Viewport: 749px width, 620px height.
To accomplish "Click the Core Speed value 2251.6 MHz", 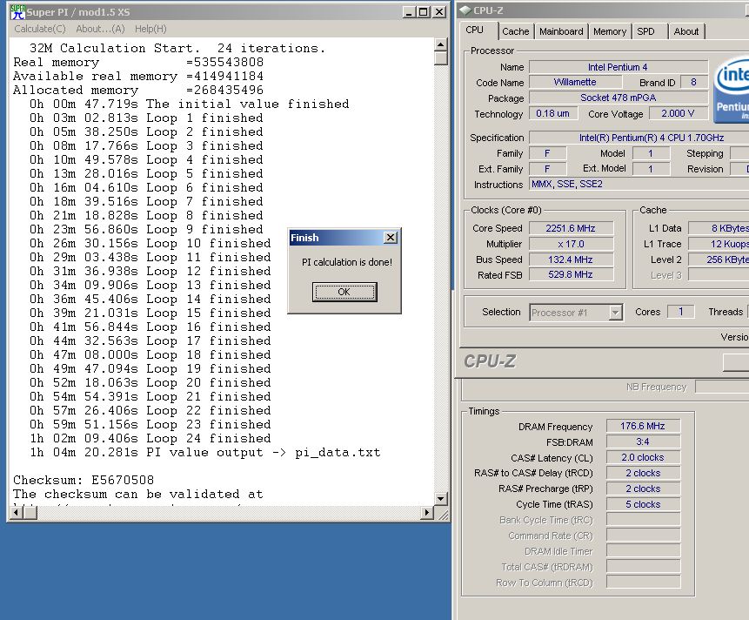I will click(571, 228).
